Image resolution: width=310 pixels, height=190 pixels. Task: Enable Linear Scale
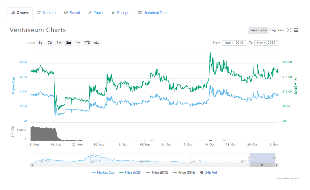pos(258,30)
